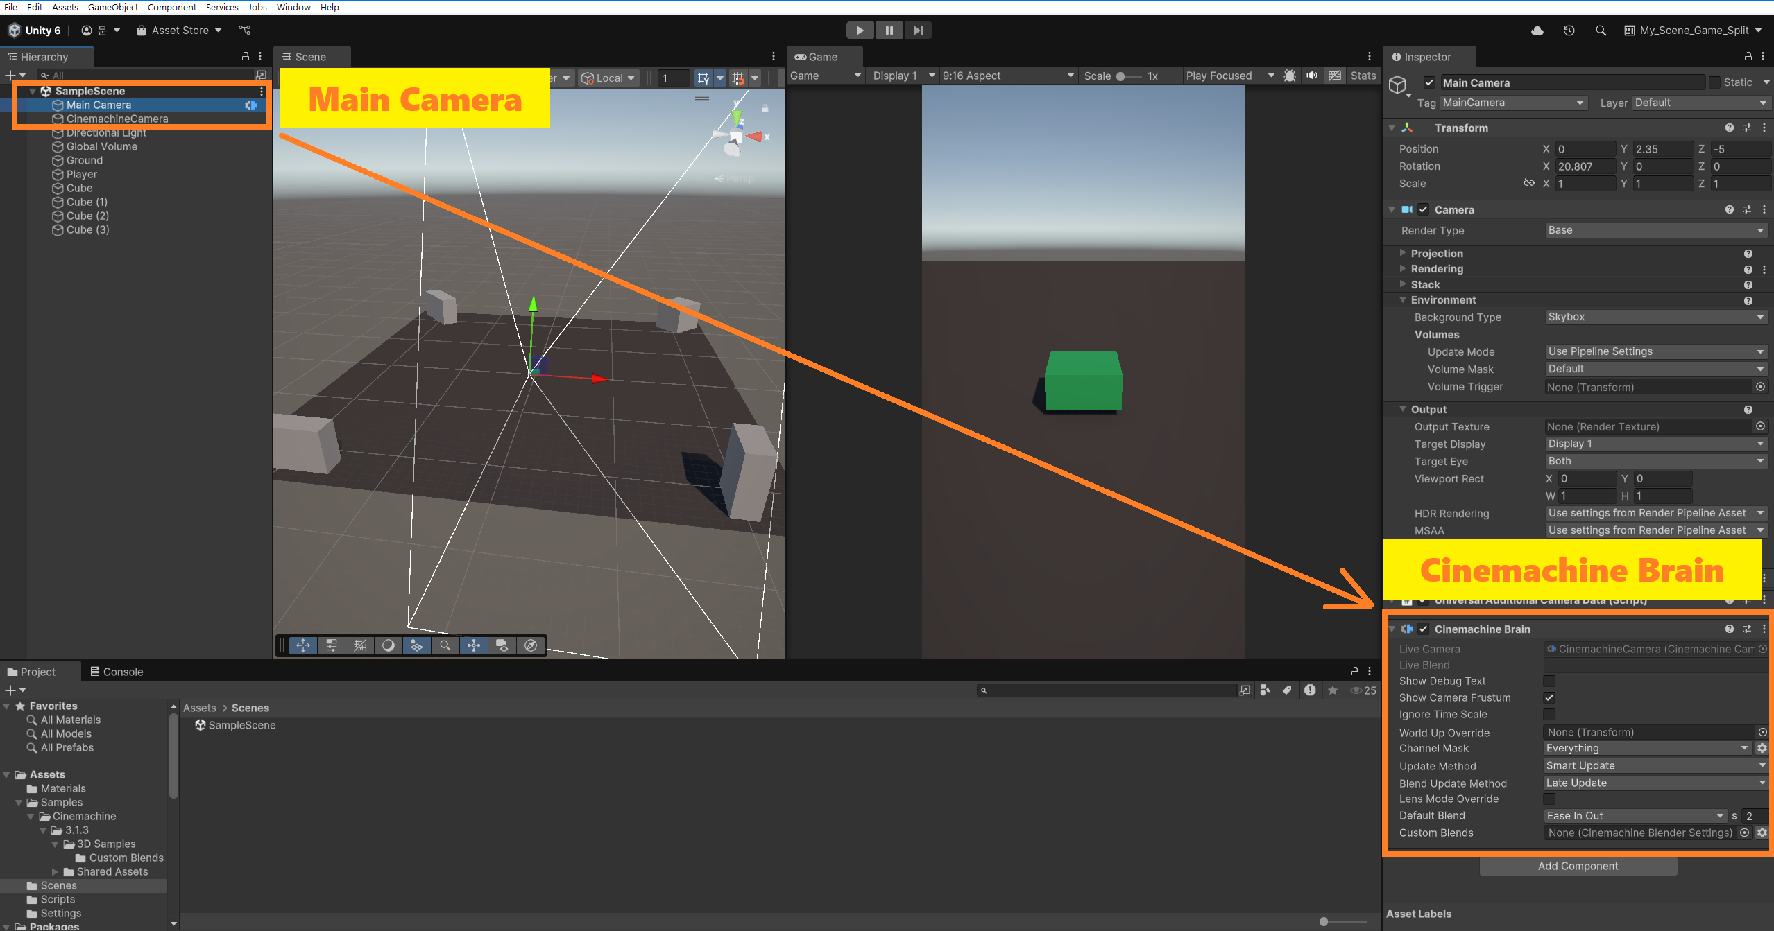Toggle Gizmos bug icon in Game view
Viewport: 1774px width, 931px height.
click(x=1290, y=76)
